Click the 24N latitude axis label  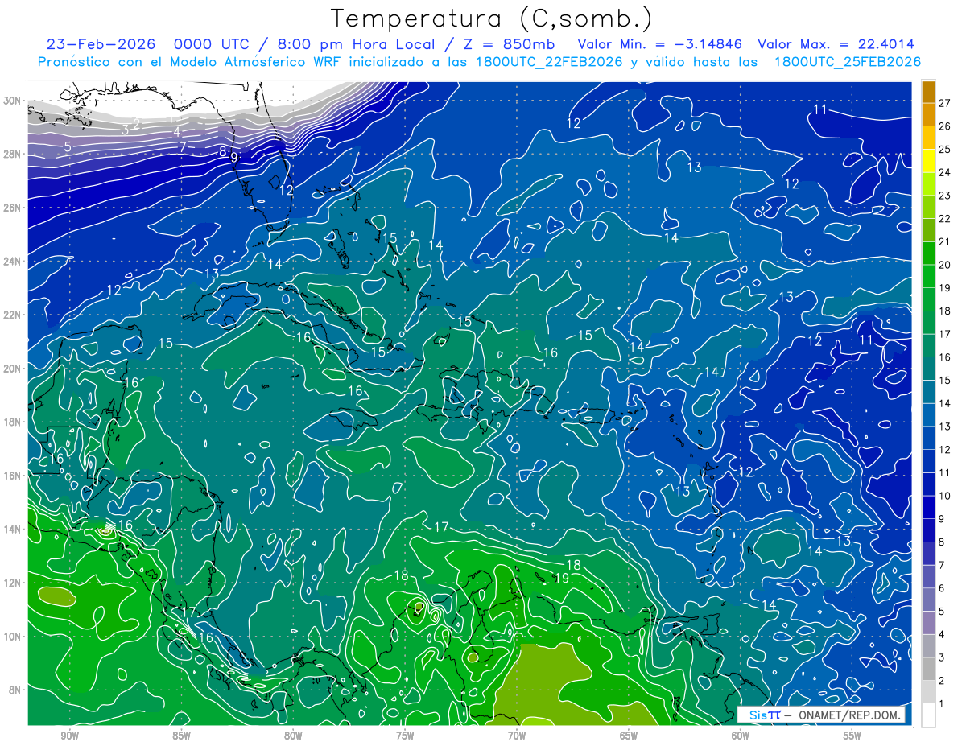(12, 261)
